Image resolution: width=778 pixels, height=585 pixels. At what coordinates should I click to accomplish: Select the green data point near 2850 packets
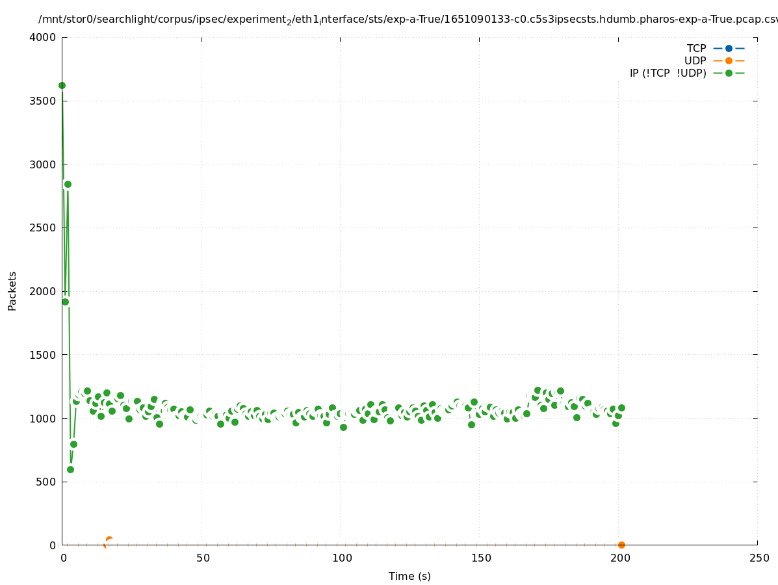(x=68, y=184)
